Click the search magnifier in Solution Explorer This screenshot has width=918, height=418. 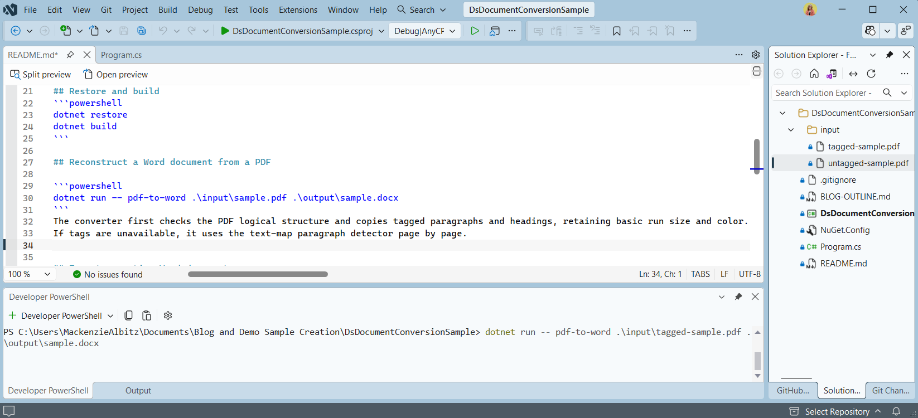(887, 93)
